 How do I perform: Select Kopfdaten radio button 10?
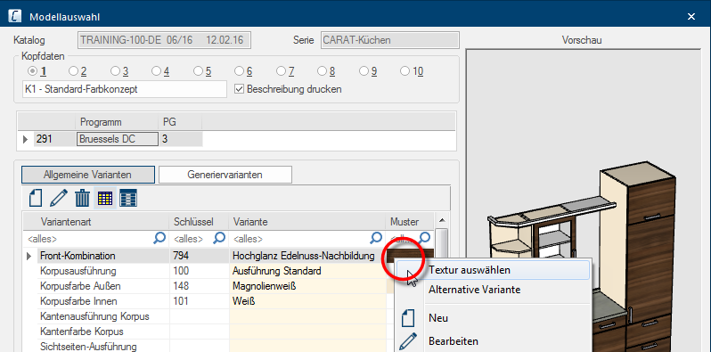click(x=405, y=71)
